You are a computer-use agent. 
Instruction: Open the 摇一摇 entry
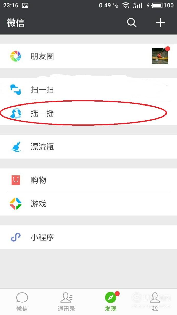pos(88,113)
